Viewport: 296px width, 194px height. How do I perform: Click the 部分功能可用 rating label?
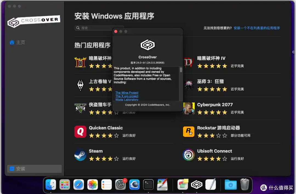(x=241, y=135)
